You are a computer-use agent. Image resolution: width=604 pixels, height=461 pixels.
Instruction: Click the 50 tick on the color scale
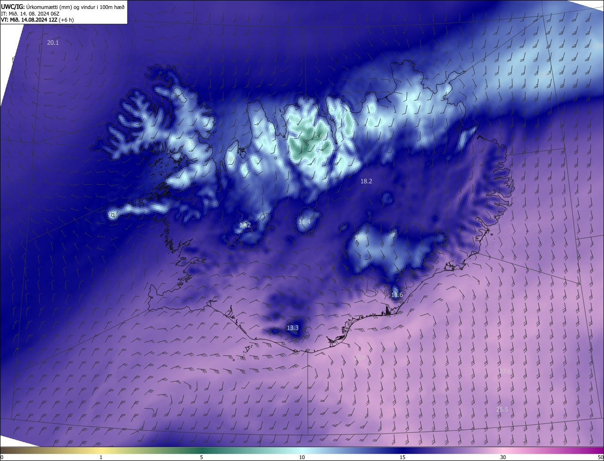600,457
